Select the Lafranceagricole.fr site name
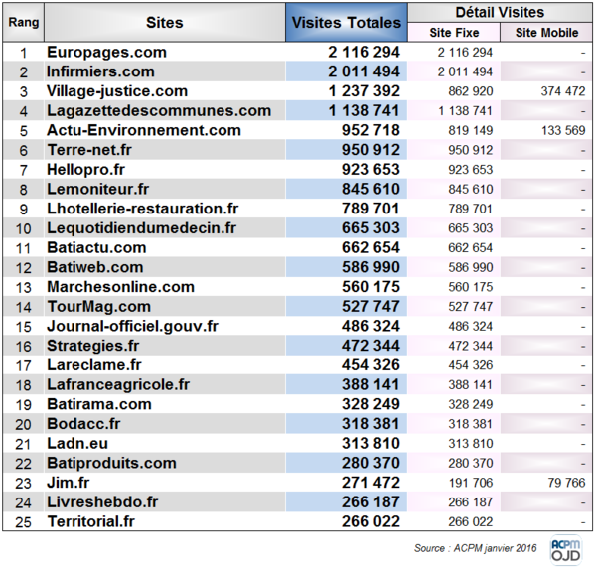The image size is (596, 569). pos(118,384)
